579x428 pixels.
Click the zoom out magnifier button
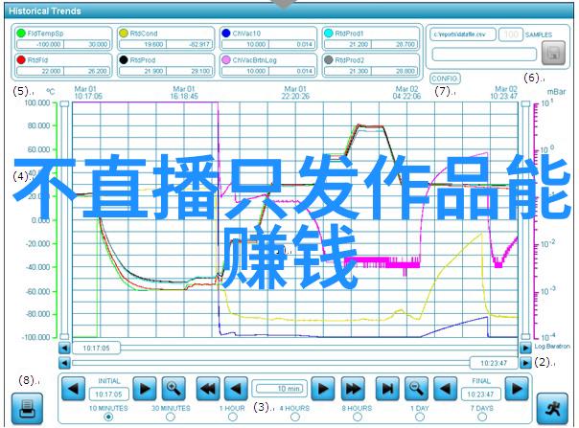pos(417,389)
